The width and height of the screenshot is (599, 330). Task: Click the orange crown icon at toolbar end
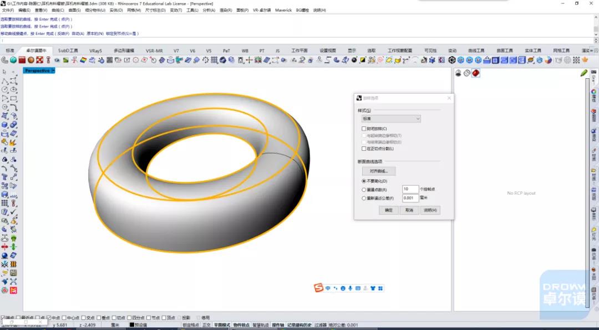click(x=585, y=60)
